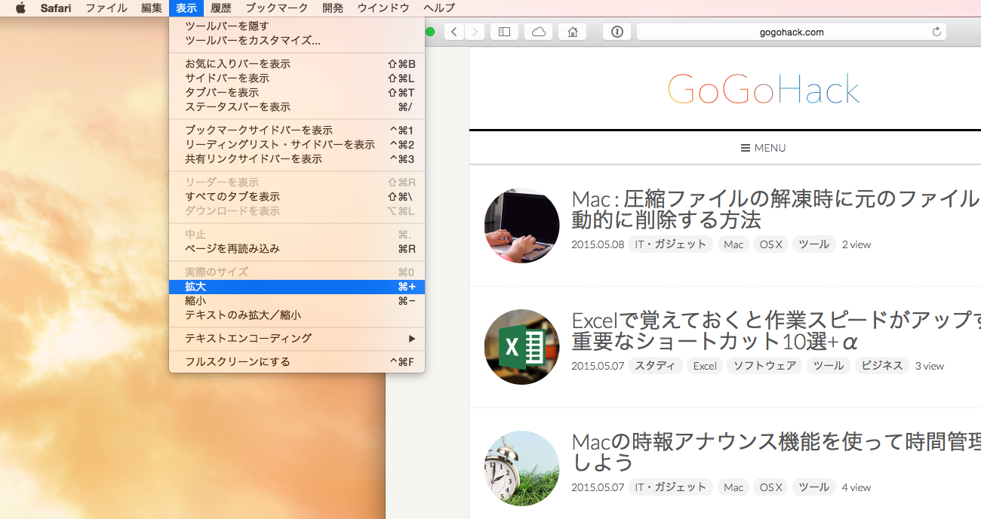Select 共有リンクサイドバーを表示
Image resolution: width=981 pixels, height=519 pixels.
pos(297,159)
